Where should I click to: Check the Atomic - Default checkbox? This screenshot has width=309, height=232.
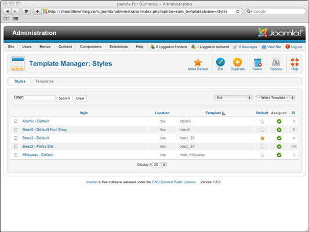[x=16, y=121]
